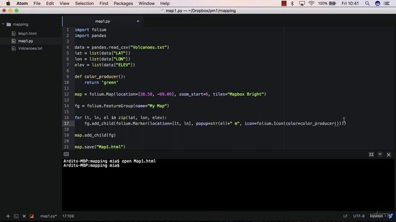Screen dimensions: 396x222
Task: Open Map1.html from the tree view
Action: [x=27, y=33]
